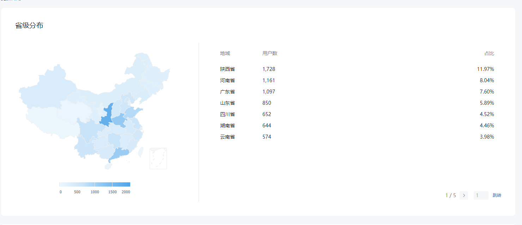Select the 云南省 row label

pos(227,137)
